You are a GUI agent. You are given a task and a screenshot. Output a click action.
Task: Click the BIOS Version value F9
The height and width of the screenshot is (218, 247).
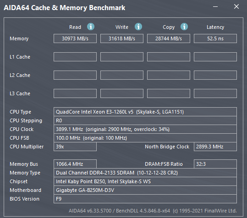pos(145,199)
